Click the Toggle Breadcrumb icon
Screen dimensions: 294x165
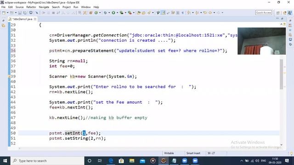pos(158,13)
